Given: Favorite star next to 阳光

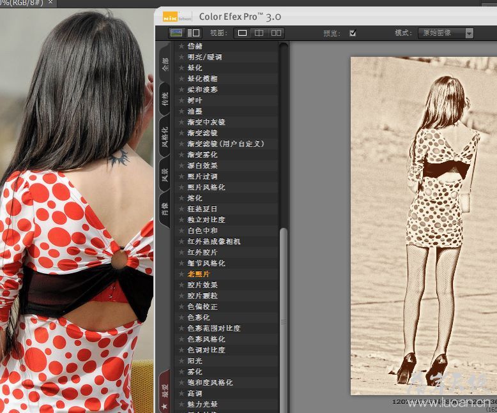Looking at the screenshot, I should (x=181, y=361).
